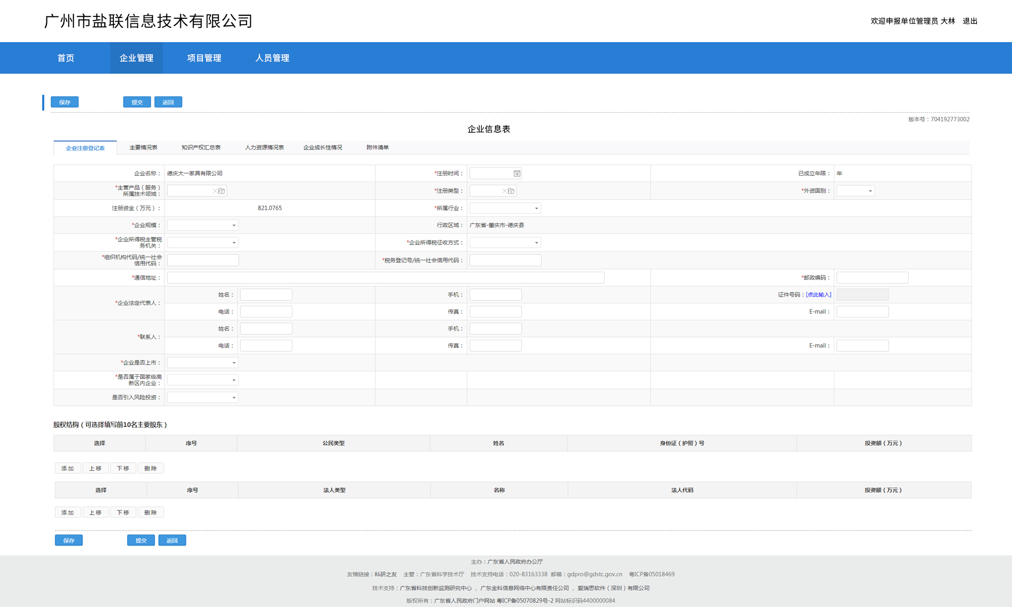
Task: Focus the 联系人 电话 field
Action: pyautogui.click(x=266, y=345)
